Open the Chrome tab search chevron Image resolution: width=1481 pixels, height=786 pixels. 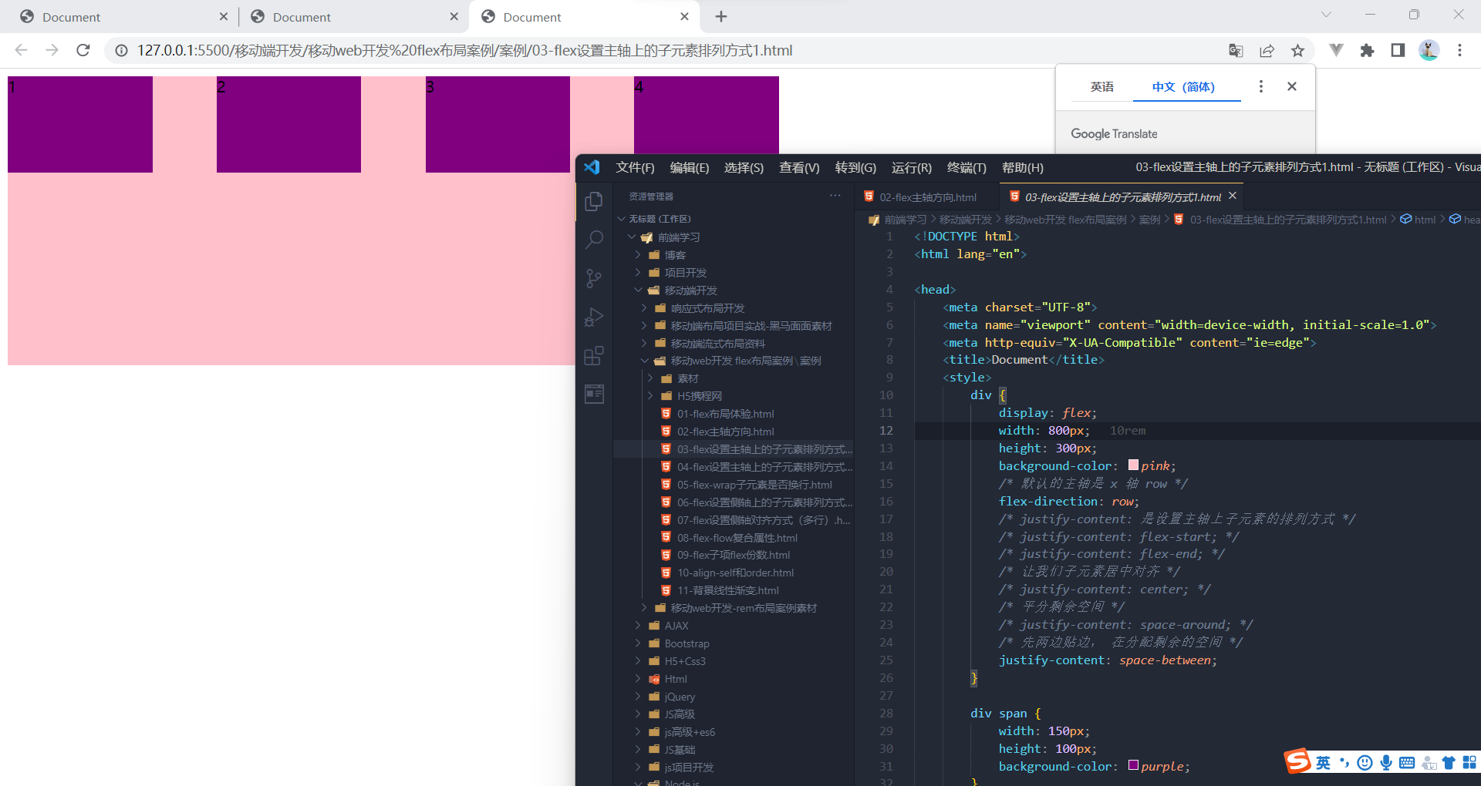(x=1325, y=14)
